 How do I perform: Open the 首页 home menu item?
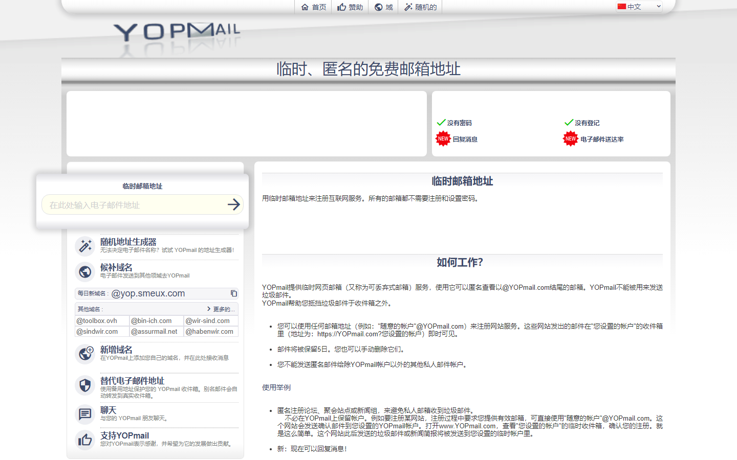pyautogui.click(x=313, y=7)
